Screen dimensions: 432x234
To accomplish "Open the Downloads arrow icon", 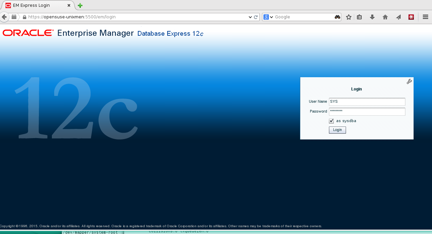I will coord(372,17).
